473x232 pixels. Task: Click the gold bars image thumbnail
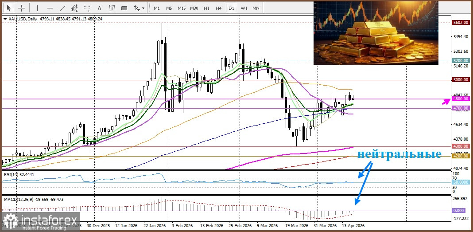click(x=376, y=33)
